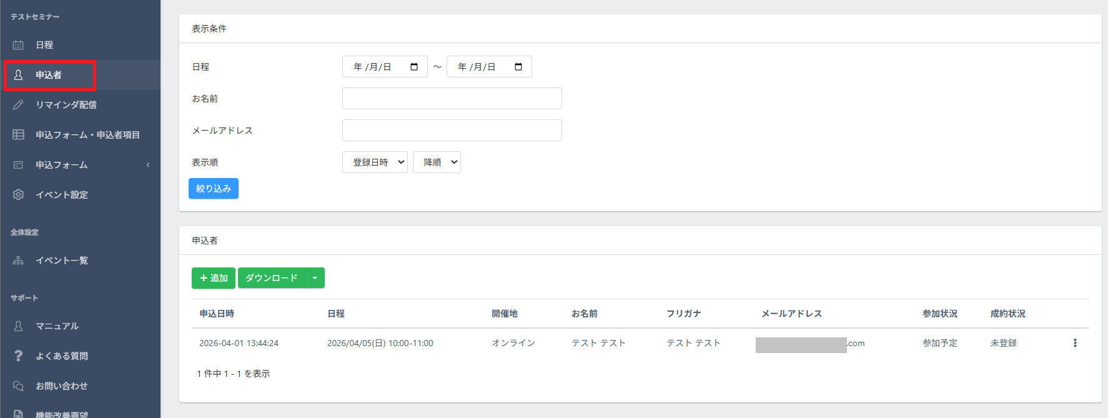
Task: Click the question mark icon for よくある質問
Action: 18,356
